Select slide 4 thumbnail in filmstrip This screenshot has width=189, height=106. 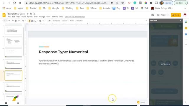pyautogui.click(x=13, y=52)
